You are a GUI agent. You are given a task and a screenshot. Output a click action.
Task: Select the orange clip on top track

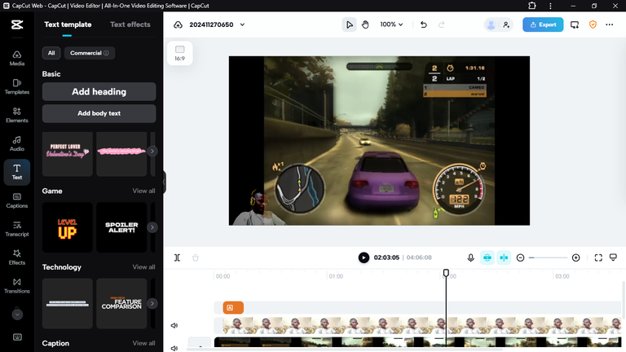pyautogui.click(x=233, y=308)
